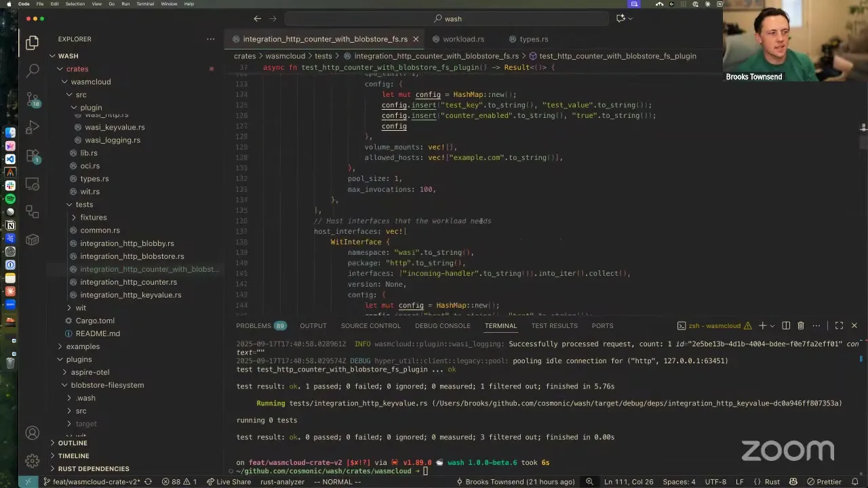Open the Copilot chat dropdown in title bar

click(x=630, y=19)
